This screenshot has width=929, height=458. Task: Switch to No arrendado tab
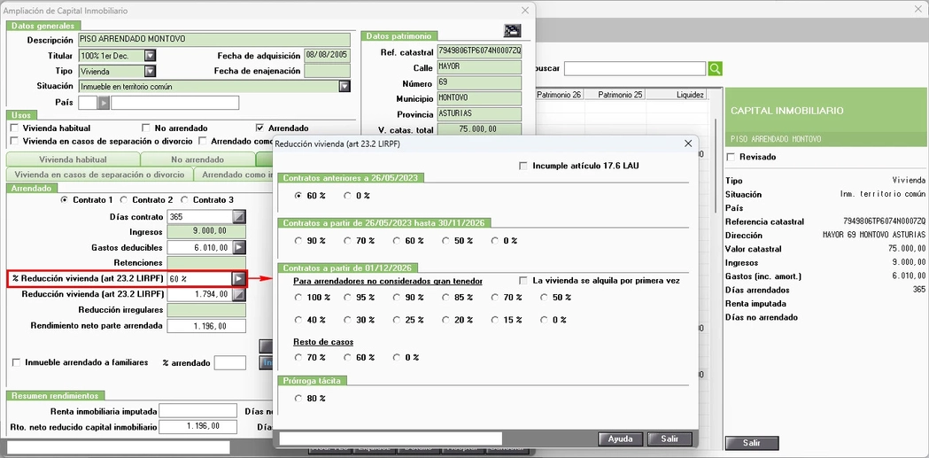tap(197, 159)
